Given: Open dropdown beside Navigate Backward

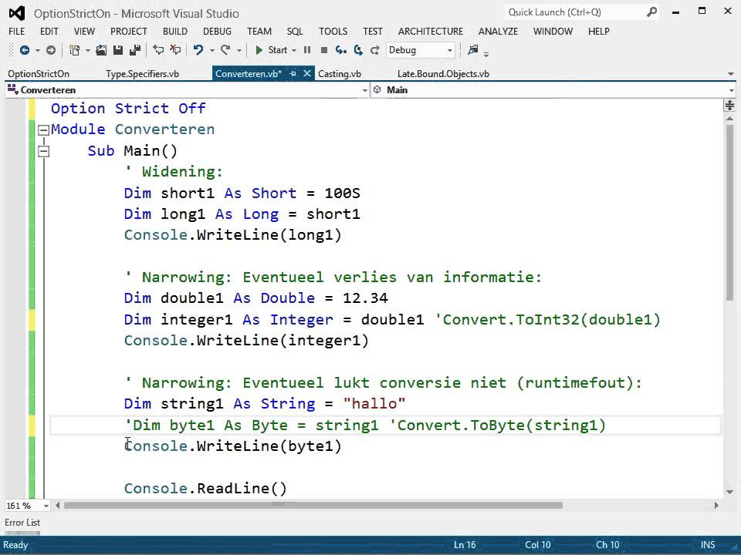Looking at the screenshot, I should click(x=38, y=51).
